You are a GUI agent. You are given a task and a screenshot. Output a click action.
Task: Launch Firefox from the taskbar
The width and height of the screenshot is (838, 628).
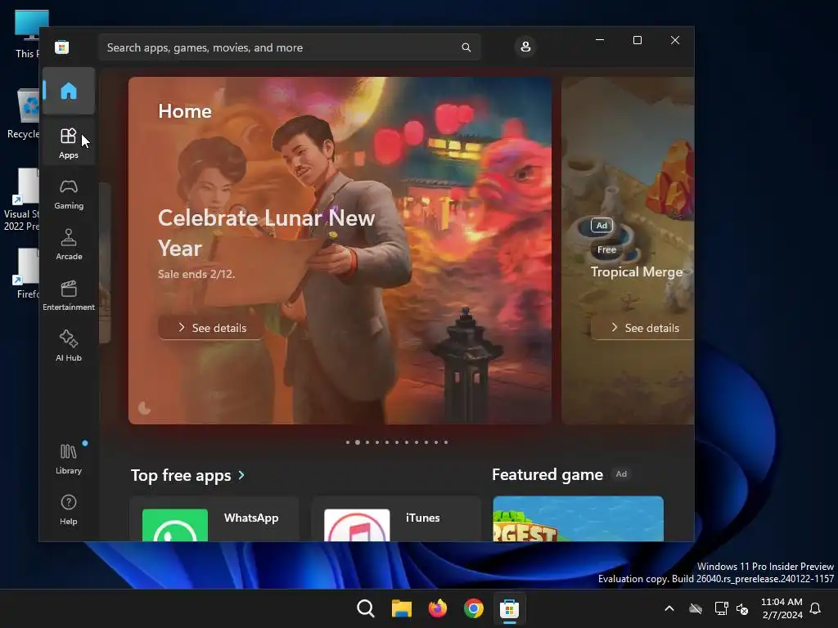pos(438,608)
